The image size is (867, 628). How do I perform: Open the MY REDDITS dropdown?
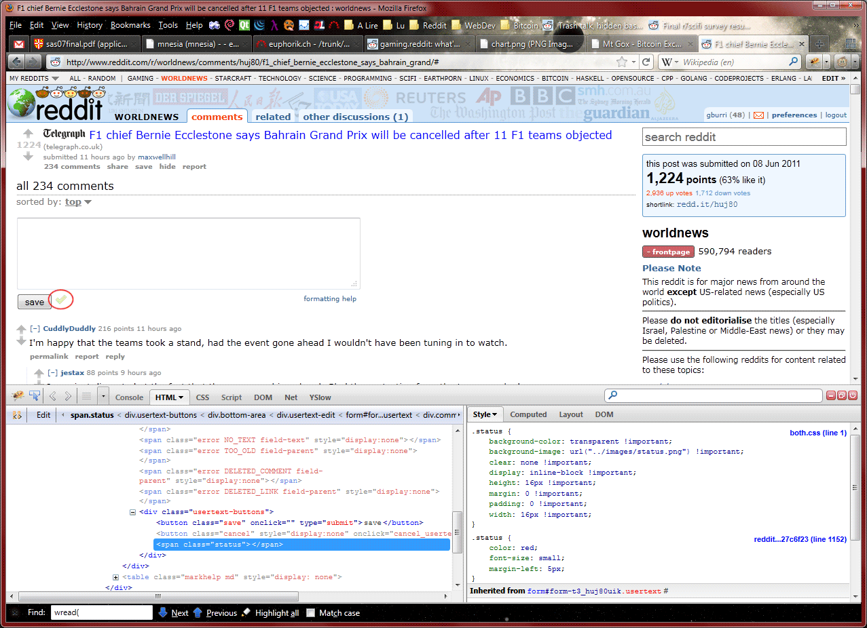point(34,78)
